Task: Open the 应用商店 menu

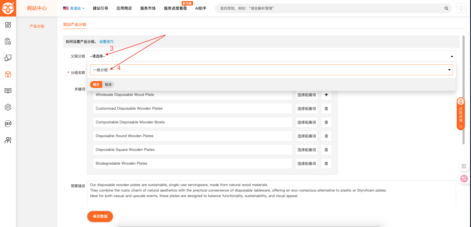Action: click(x=124, y=9)
